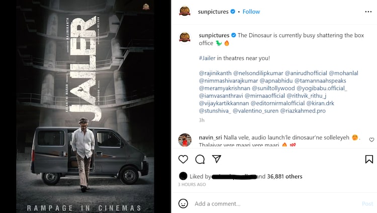Image resolution: width=377 pixels, height=213 pixels.
Task: Open navin_sri commenter avatar
Action: point(184,140)
